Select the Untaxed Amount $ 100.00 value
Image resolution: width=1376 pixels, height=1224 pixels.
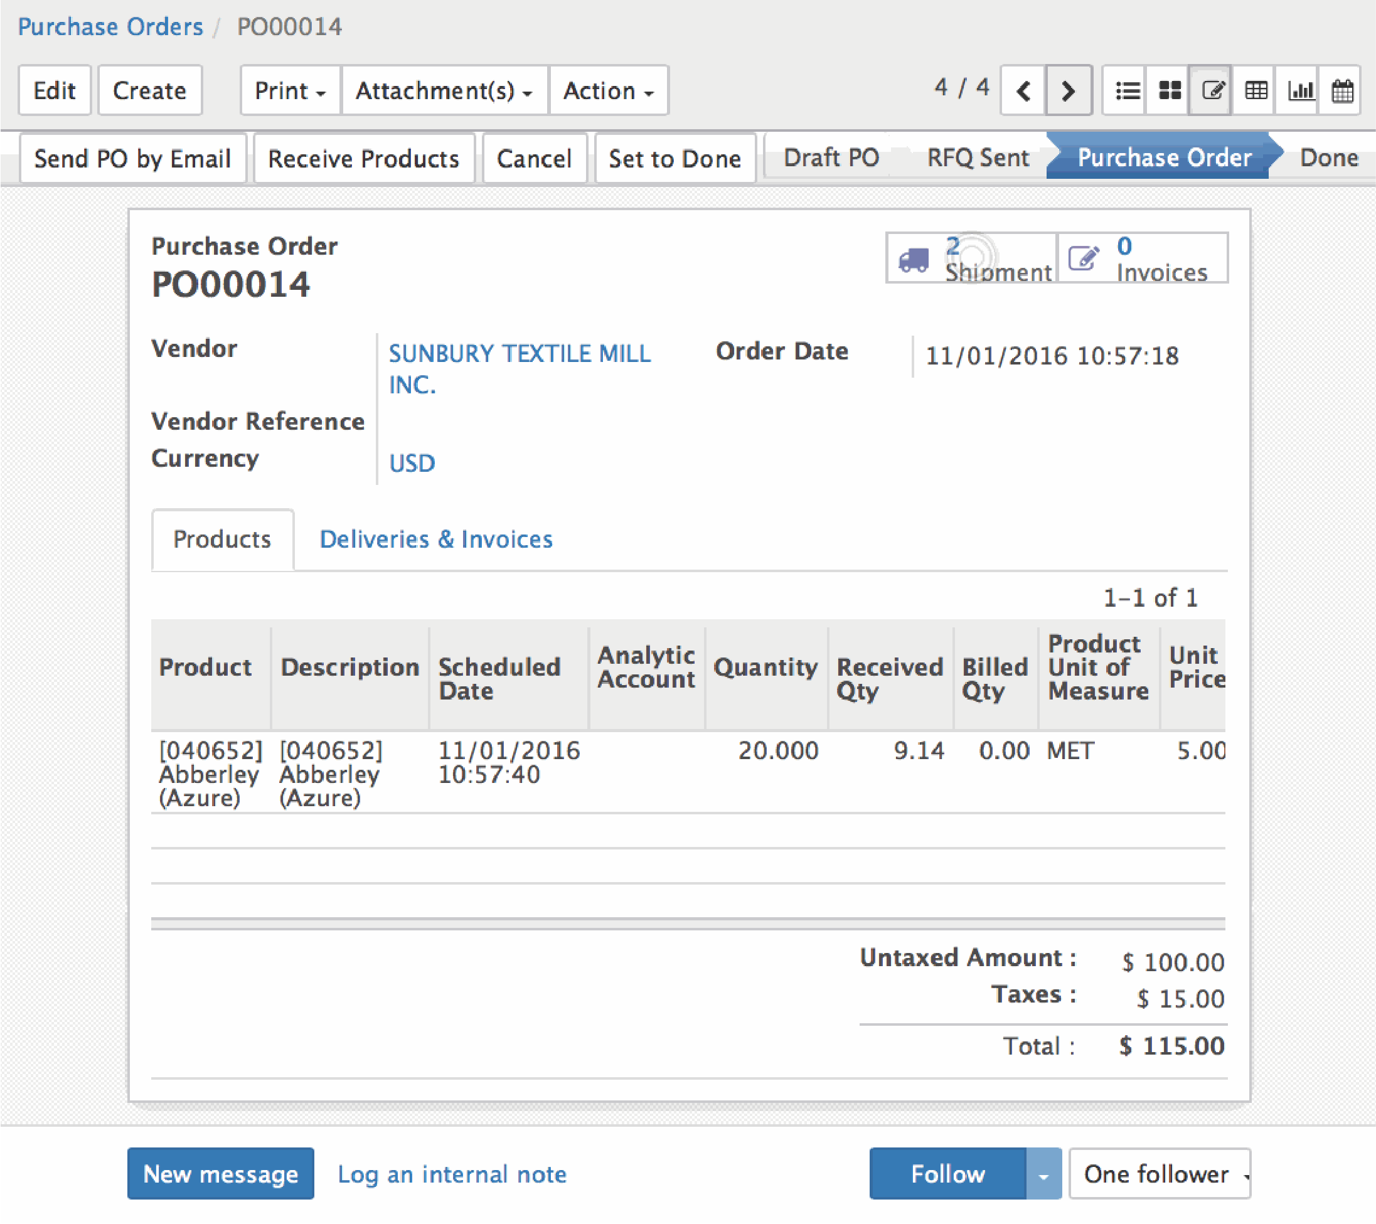click(1173, 963)
